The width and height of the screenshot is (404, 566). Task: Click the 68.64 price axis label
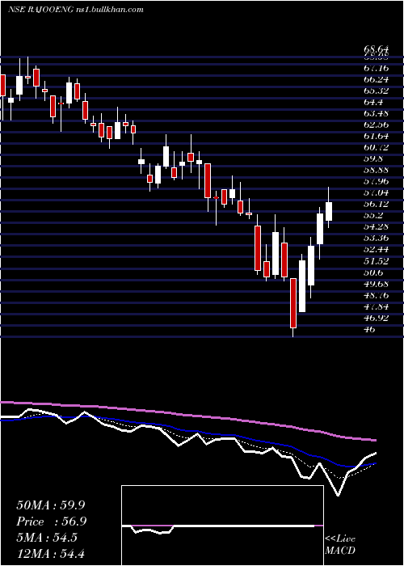coord(376,49)
